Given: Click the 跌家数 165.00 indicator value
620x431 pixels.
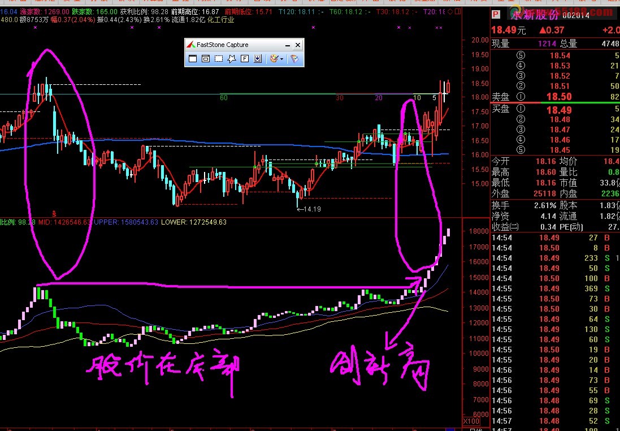Looking at the screenshot, I should 94,12.
